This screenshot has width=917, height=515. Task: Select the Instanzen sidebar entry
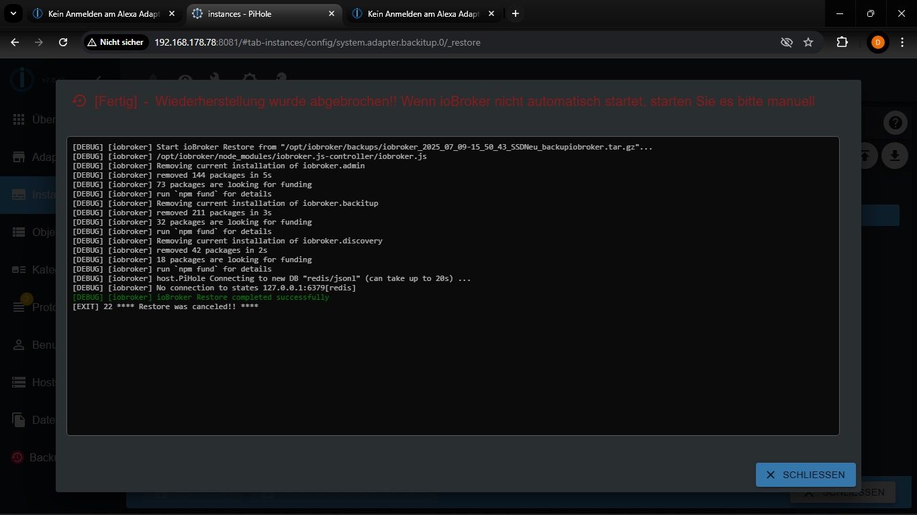click(x=28, y=195)
